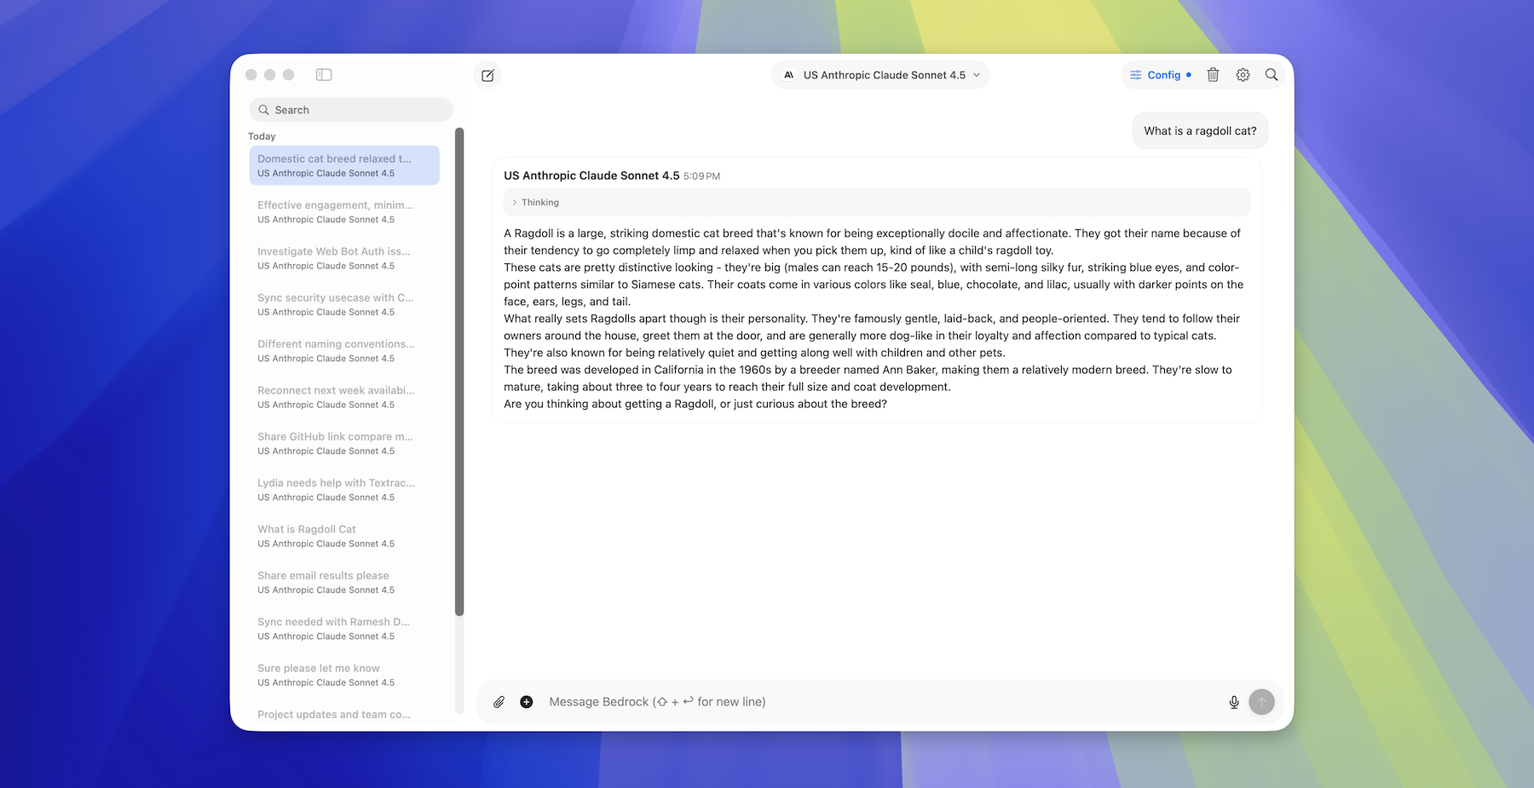The image size is (1534, 788).
Task: Activate microphone voice input
Action: point(1233,702)
